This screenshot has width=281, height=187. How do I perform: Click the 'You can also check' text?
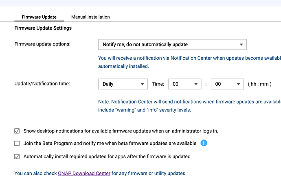(x=36, y=173)
